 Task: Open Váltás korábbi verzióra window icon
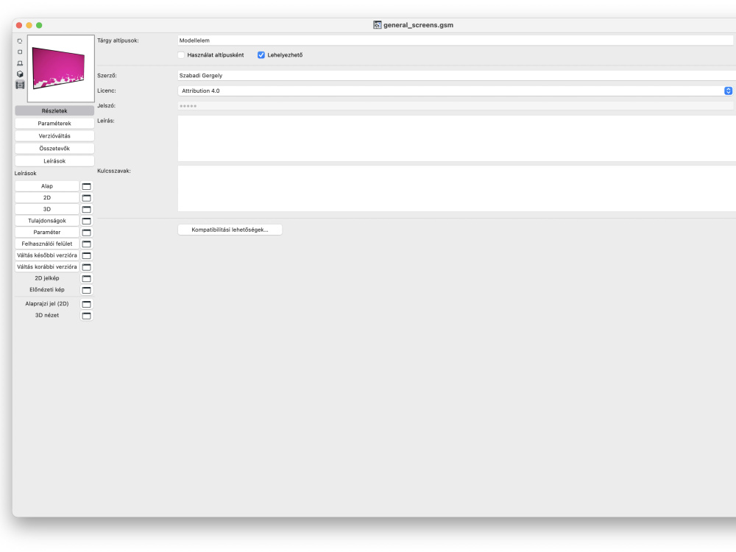pyautogui.click(x=86, y=266)
